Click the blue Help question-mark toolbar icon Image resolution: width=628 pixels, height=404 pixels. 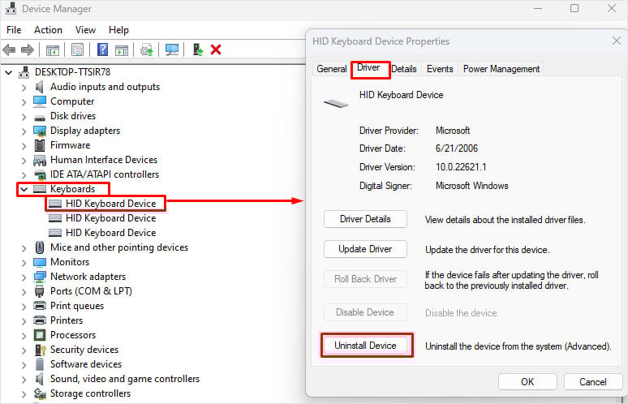[102, 49]
